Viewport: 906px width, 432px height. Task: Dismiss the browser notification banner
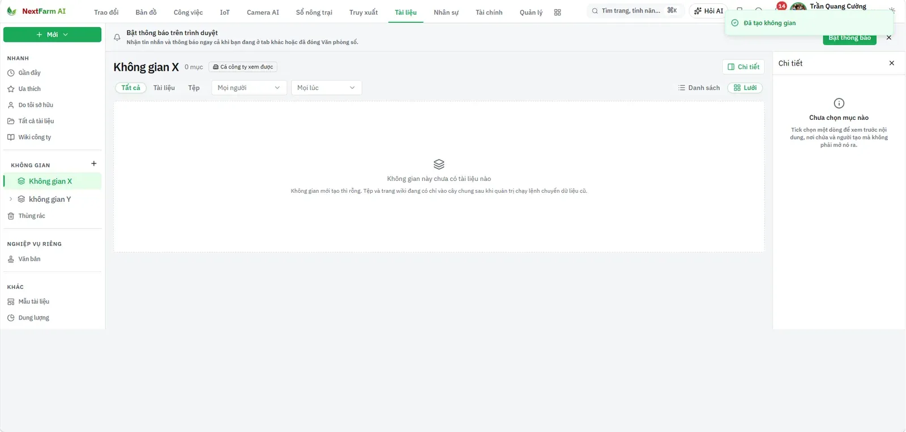(x=889, y=37)
